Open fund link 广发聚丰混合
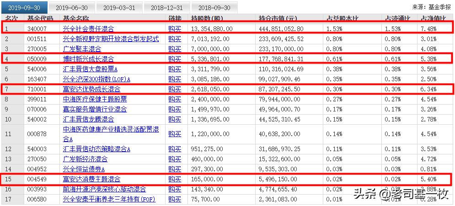 82,49
